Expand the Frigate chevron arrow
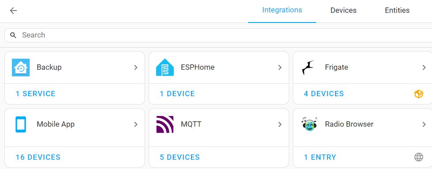The height and width of the screenshot is (169, 432). pos(424,68)
